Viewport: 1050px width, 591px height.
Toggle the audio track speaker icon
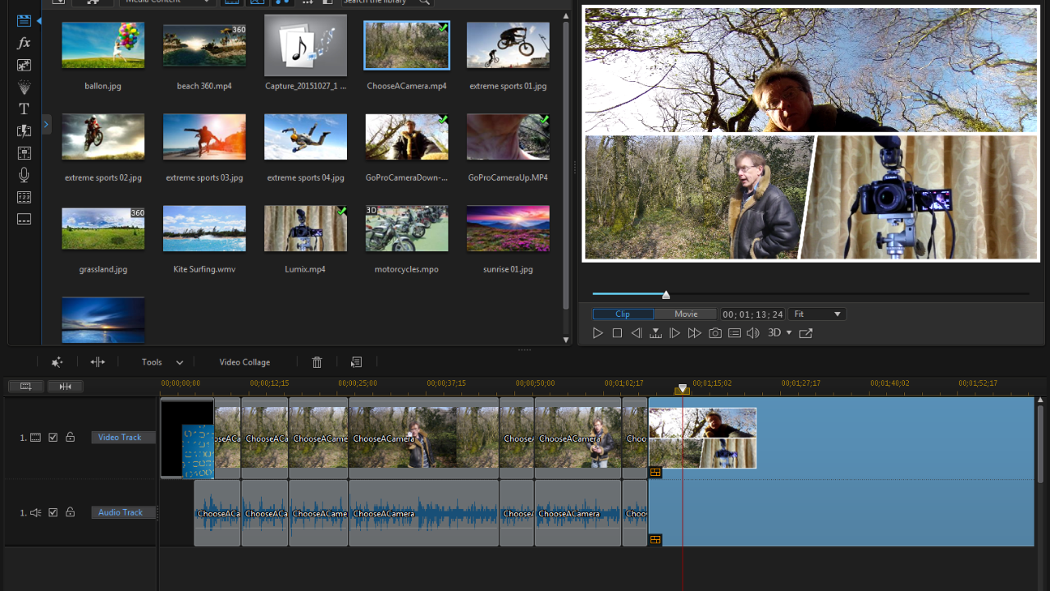tap(35, 512)
